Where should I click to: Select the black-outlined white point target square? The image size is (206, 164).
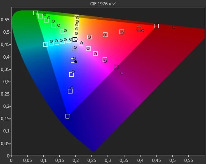coord(75,40)
